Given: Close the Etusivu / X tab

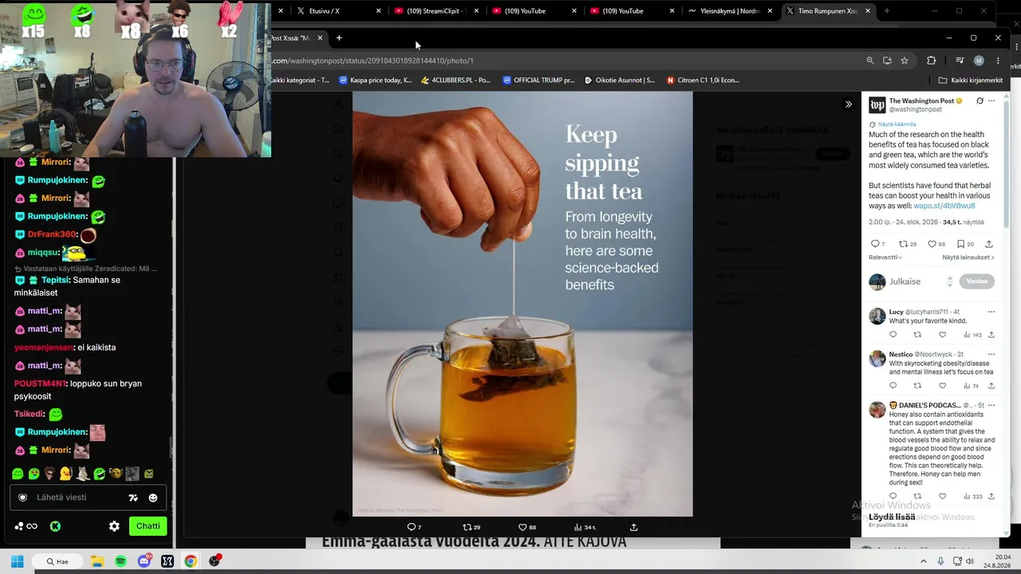Looking at the screenshot, I should 378,11.
